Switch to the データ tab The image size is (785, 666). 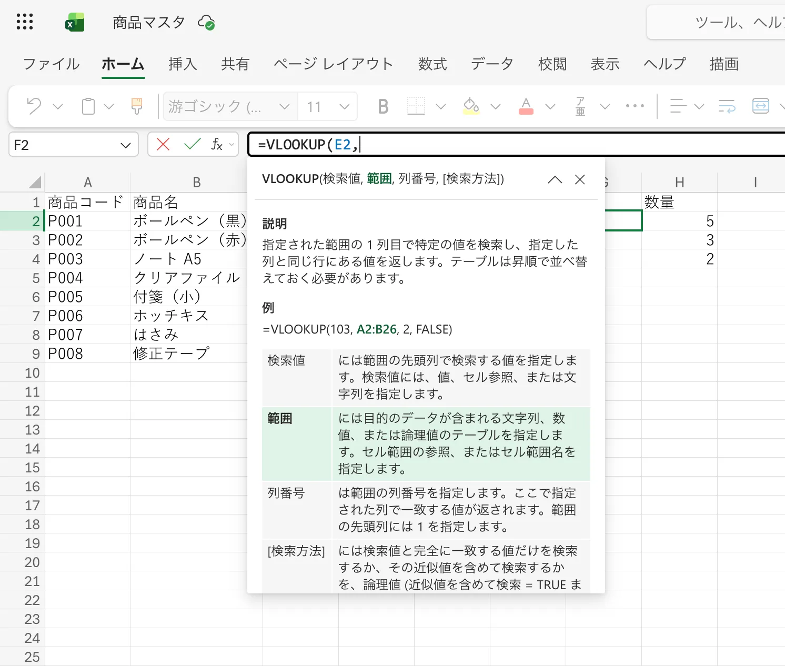[x=492, y=64]
